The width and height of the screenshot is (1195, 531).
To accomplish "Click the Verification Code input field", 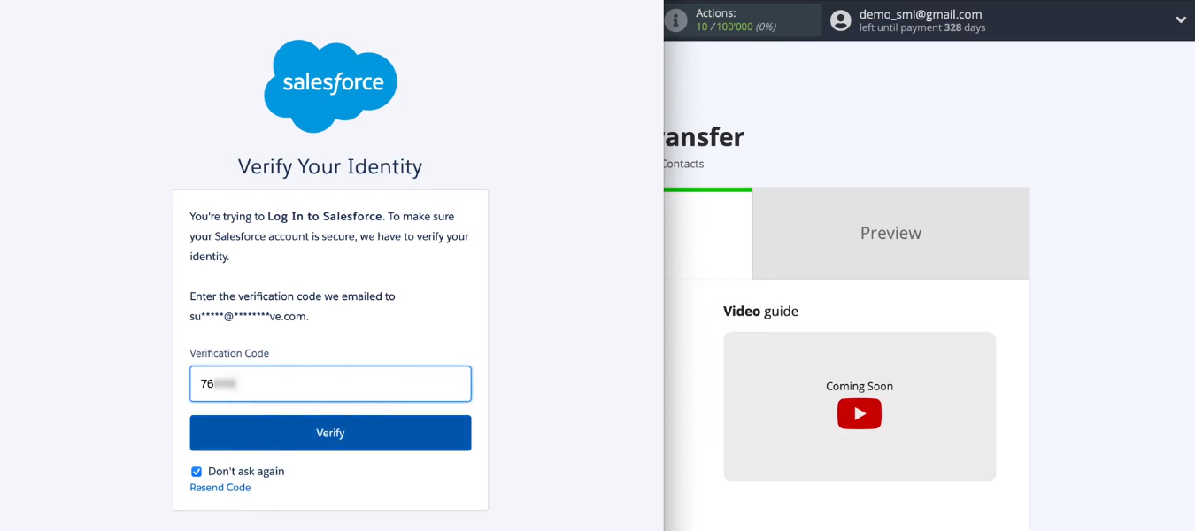I will (330, 384).
